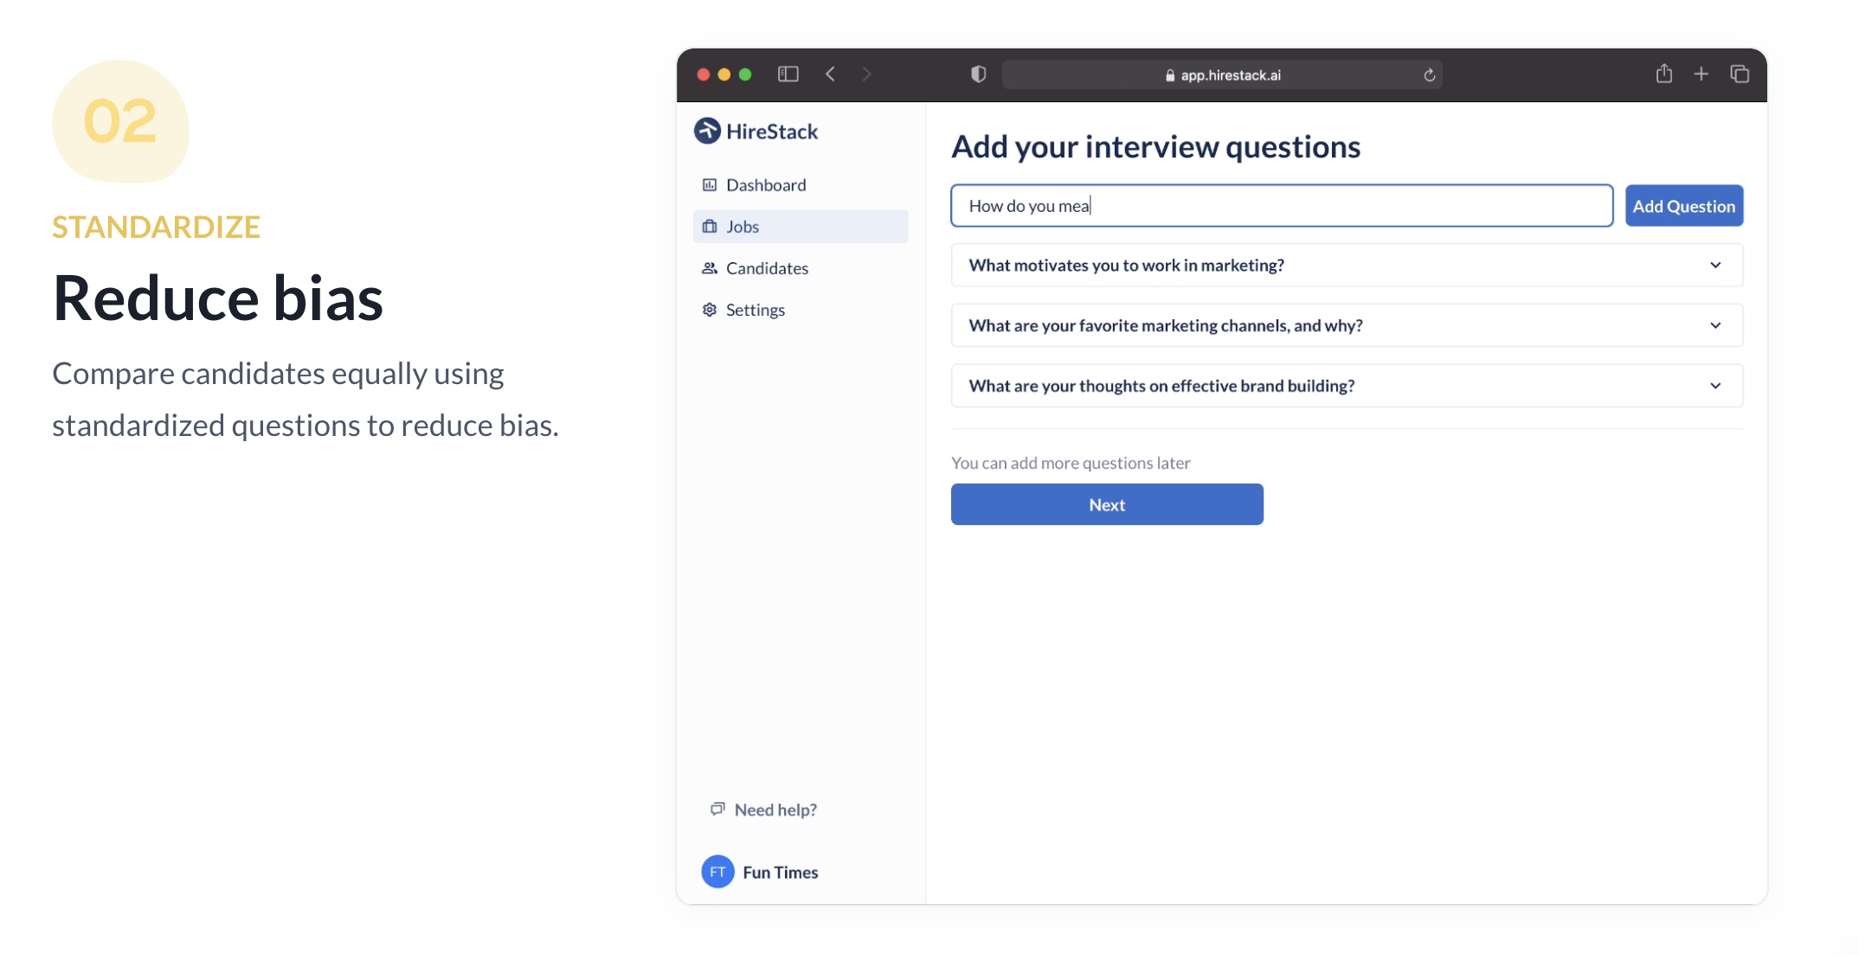
Task: Expand 'What motivates you' question chevron
Action: (x=1715, y=266)
